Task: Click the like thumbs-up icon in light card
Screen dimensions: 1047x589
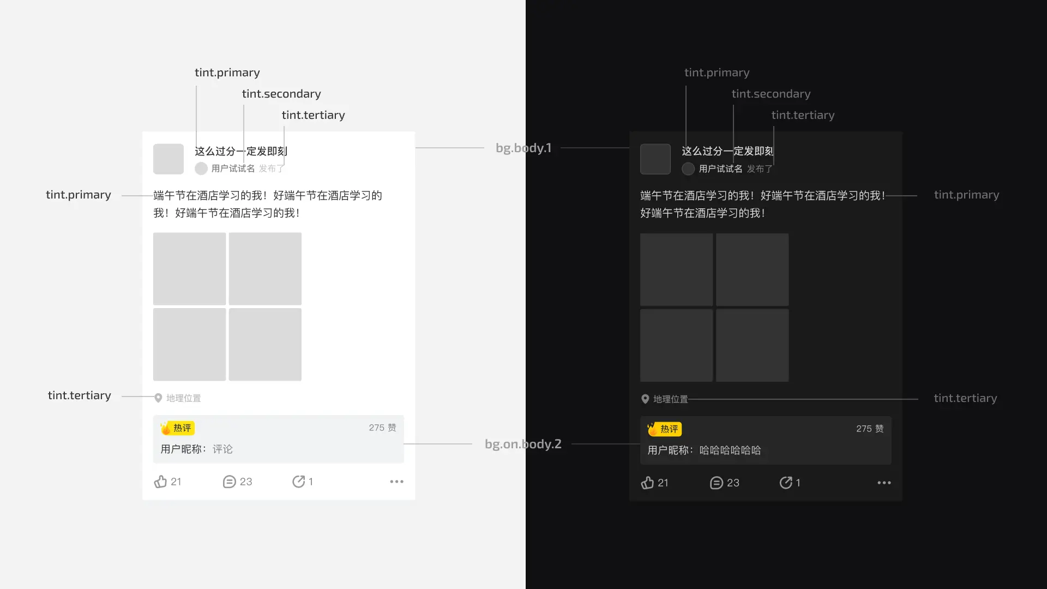Action: coord(160,482)
